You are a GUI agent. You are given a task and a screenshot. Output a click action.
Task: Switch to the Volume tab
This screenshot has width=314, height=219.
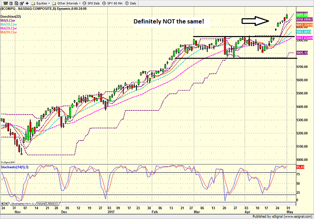click(41, 204)
